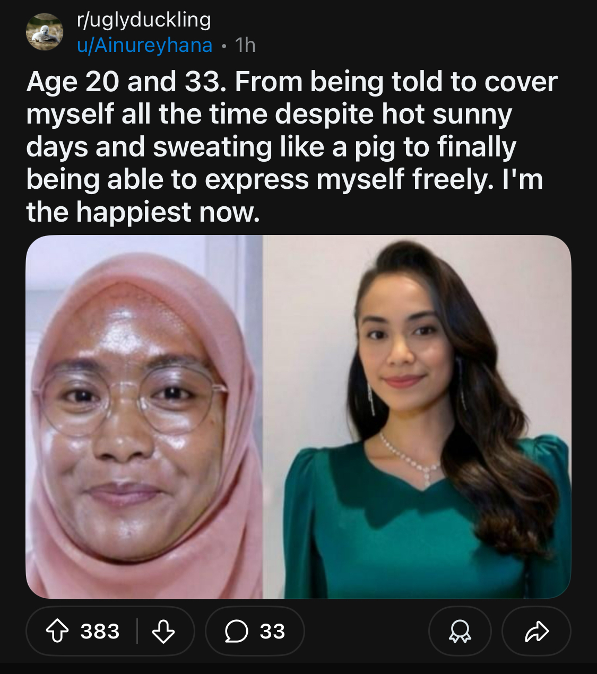The image size is (597, 674).
Task: Tap the 33 comments count
Action: point(272,631)
